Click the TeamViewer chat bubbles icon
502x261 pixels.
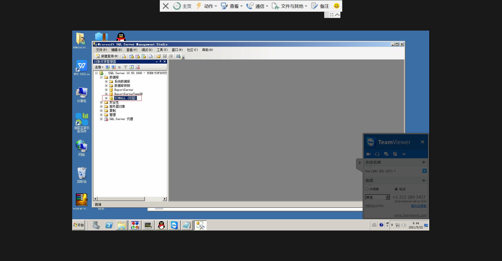coord(386,154)
